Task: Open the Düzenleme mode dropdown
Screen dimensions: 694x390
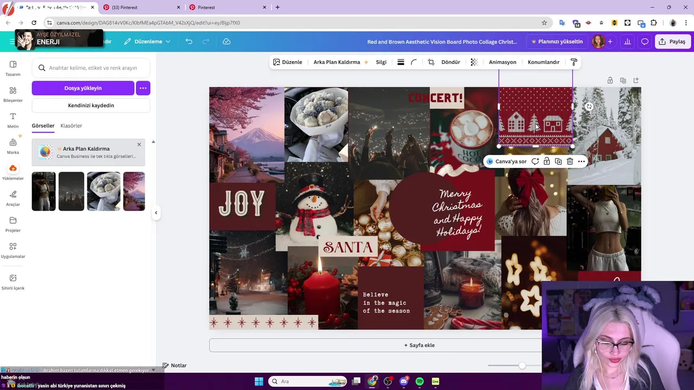Action: tap(147, 42)
